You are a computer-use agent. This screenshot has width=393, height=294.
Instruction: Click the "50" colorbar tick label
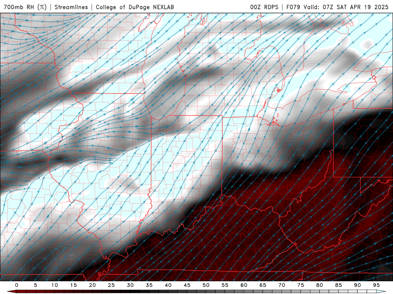(x=206, y=285)
